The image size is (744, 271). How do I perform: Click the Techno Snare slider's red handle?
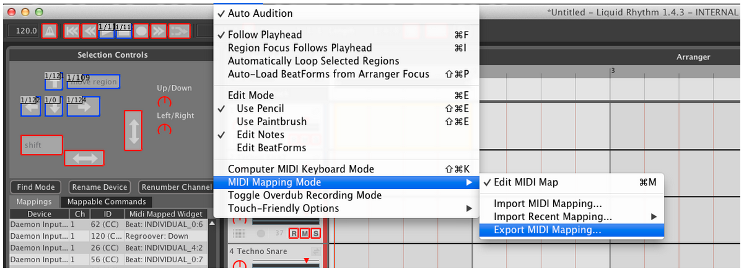305,260
